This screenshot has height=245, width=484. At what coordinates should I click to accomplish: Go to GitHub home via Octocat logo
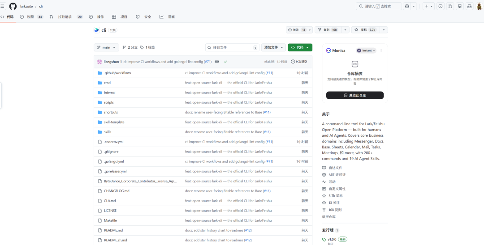coord(13,6)
